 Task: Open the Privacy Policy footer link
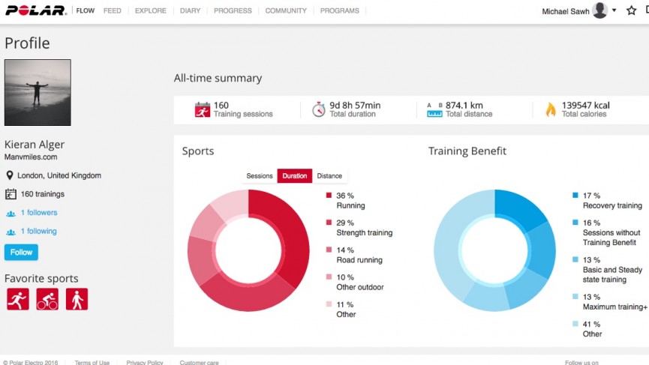(x=145, y=362)
